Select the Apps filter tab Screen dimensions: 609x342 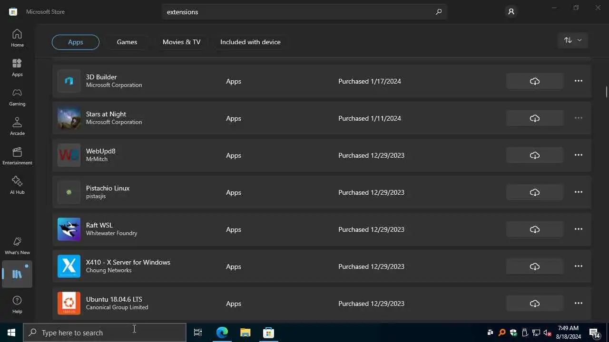pos(76,42)
